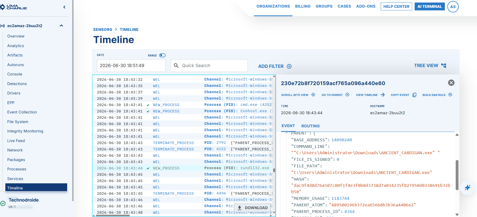
Task: Open the ADD-ONS tab
Action: tap(366, 6)
